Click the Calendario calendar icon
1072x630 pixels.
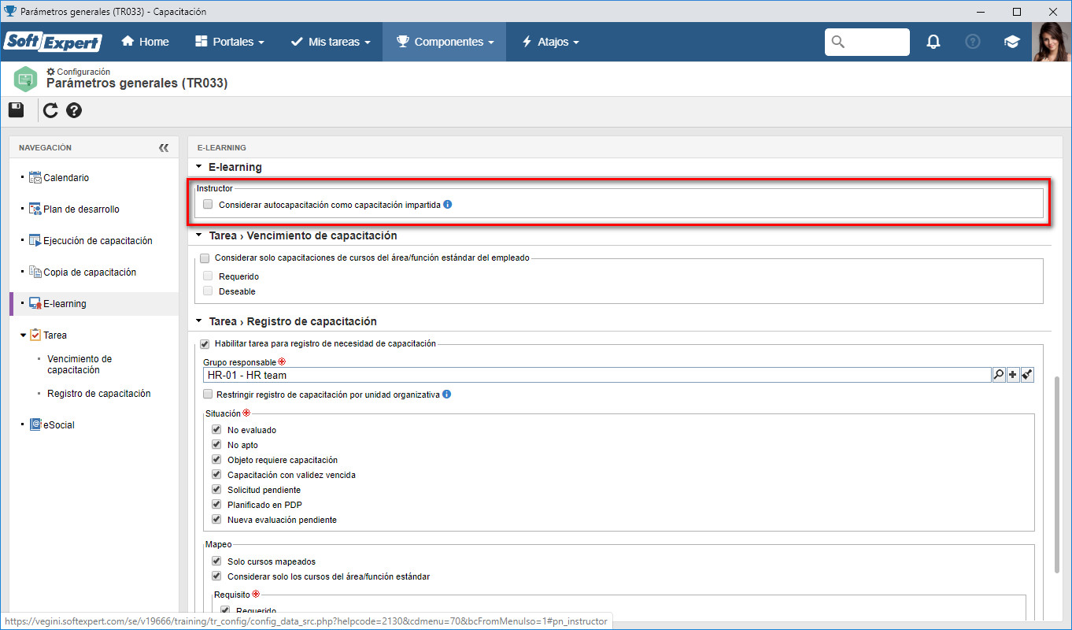pyautogui.click(x=35, y=178)
